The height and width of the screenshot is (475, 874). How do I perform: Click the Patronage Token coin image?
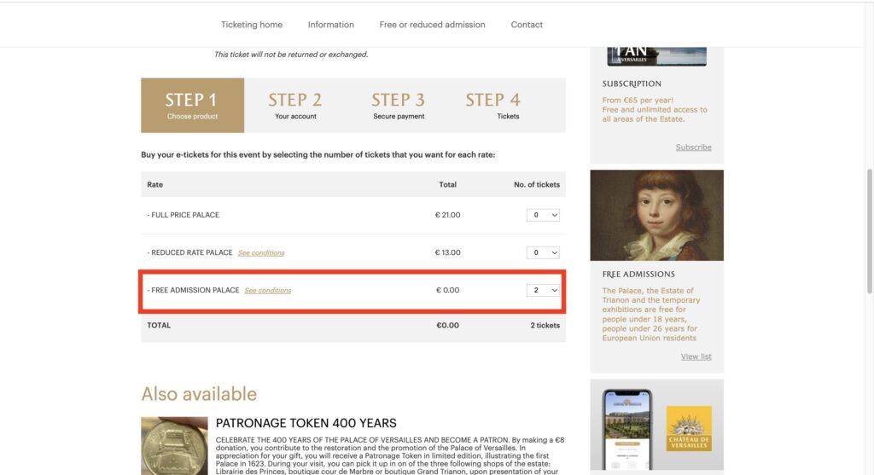174,445
